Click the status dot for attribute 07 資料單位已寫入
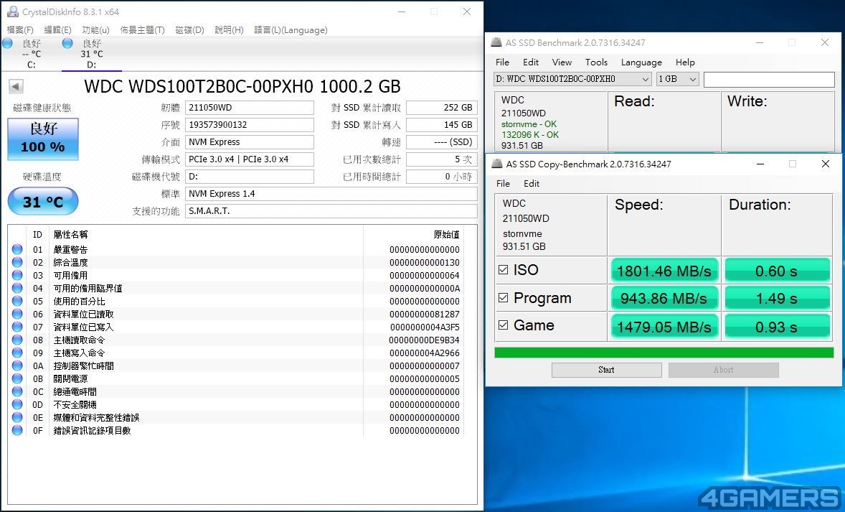Image resolution: width=845 pixels, height=512 pixels. coord(17,327)
